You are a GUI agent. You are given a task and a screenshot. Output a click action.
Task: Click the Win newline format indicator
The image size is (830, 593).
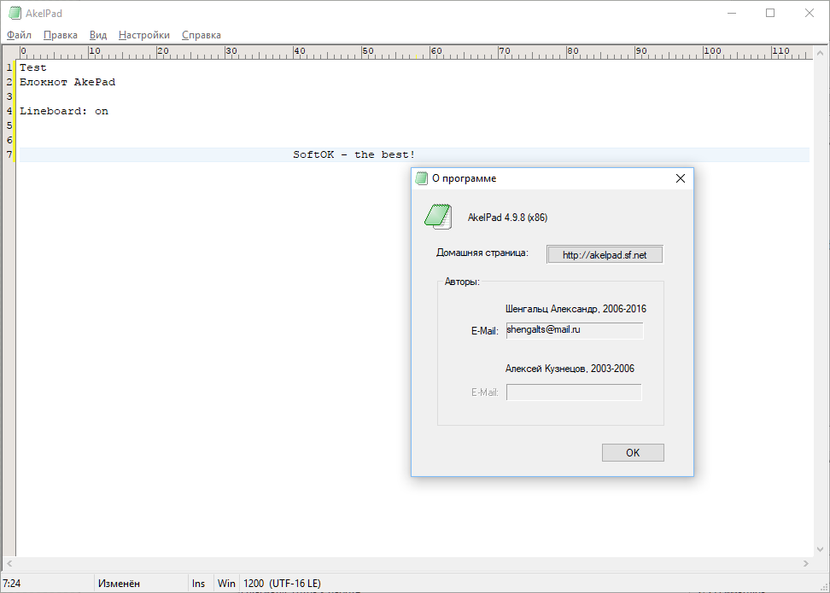click(226, 584)
